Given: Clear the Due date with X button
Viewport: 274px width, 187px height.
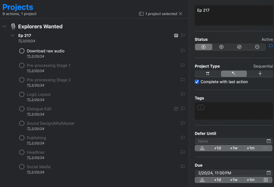Looking at the screenshot, I should point(266,180).
